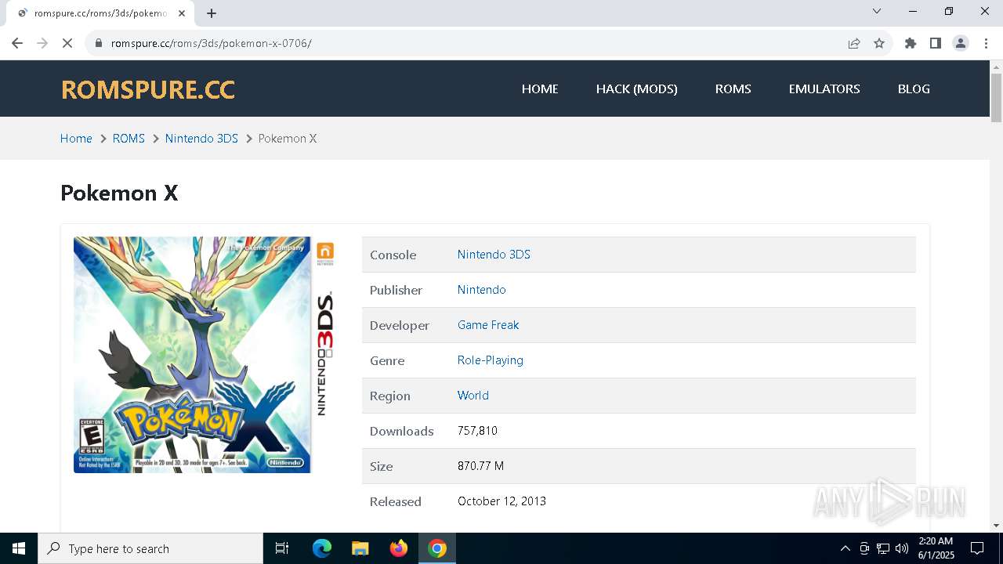The height and width of the screenshot is (564, 1003).
Task: Click the Chrome taskbar icon
Action: tap(437, 548)
